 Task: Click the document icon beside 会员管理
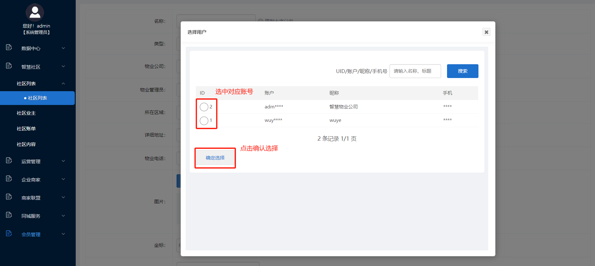(x=9, y=233)
